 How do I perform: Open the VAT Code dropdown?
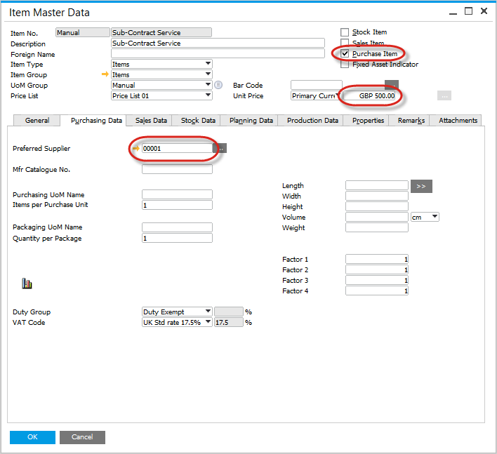click(208, 322)
